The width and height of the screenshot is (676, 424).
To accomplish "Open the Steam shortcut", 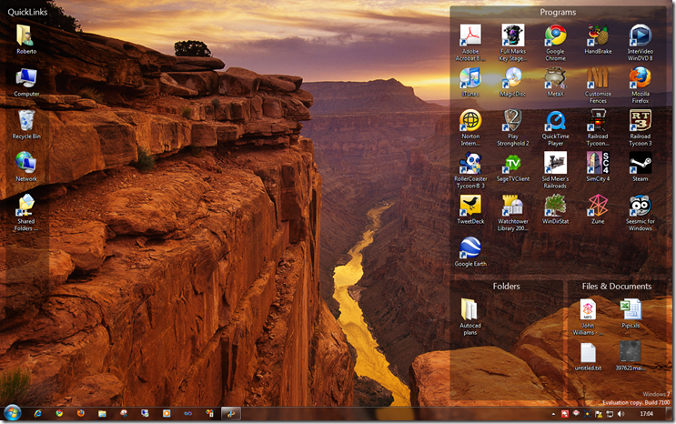I will [x=641, y=164].
